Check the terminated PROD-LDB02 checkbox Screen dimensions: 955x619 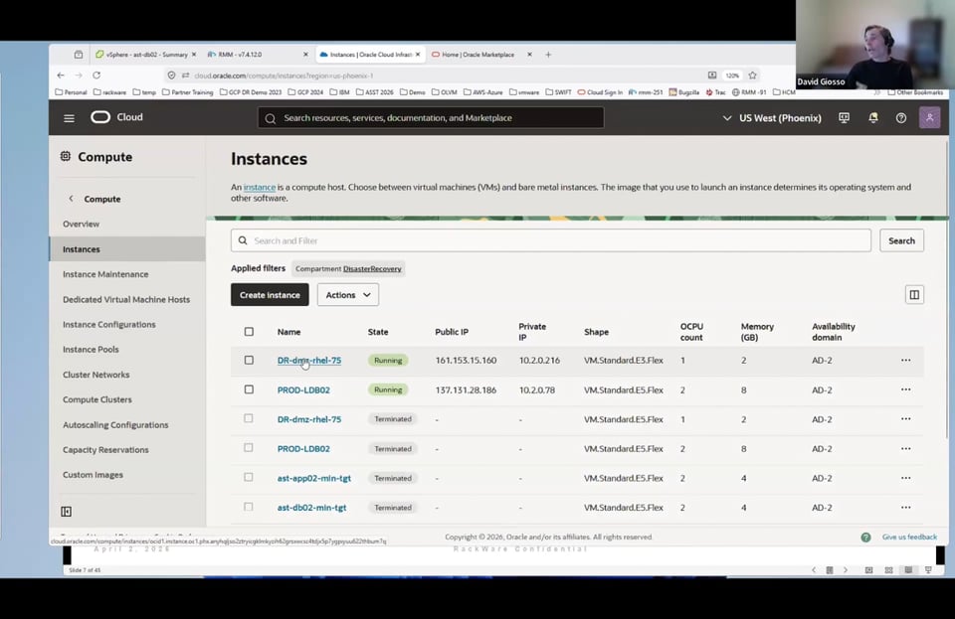[x=249, y=447]
